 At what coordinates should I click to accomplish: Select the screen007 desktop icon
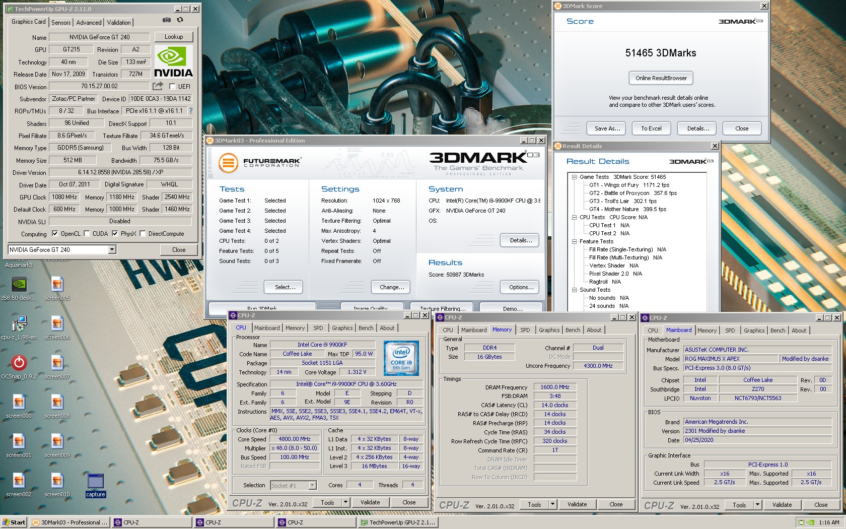(x=57, y=367)
